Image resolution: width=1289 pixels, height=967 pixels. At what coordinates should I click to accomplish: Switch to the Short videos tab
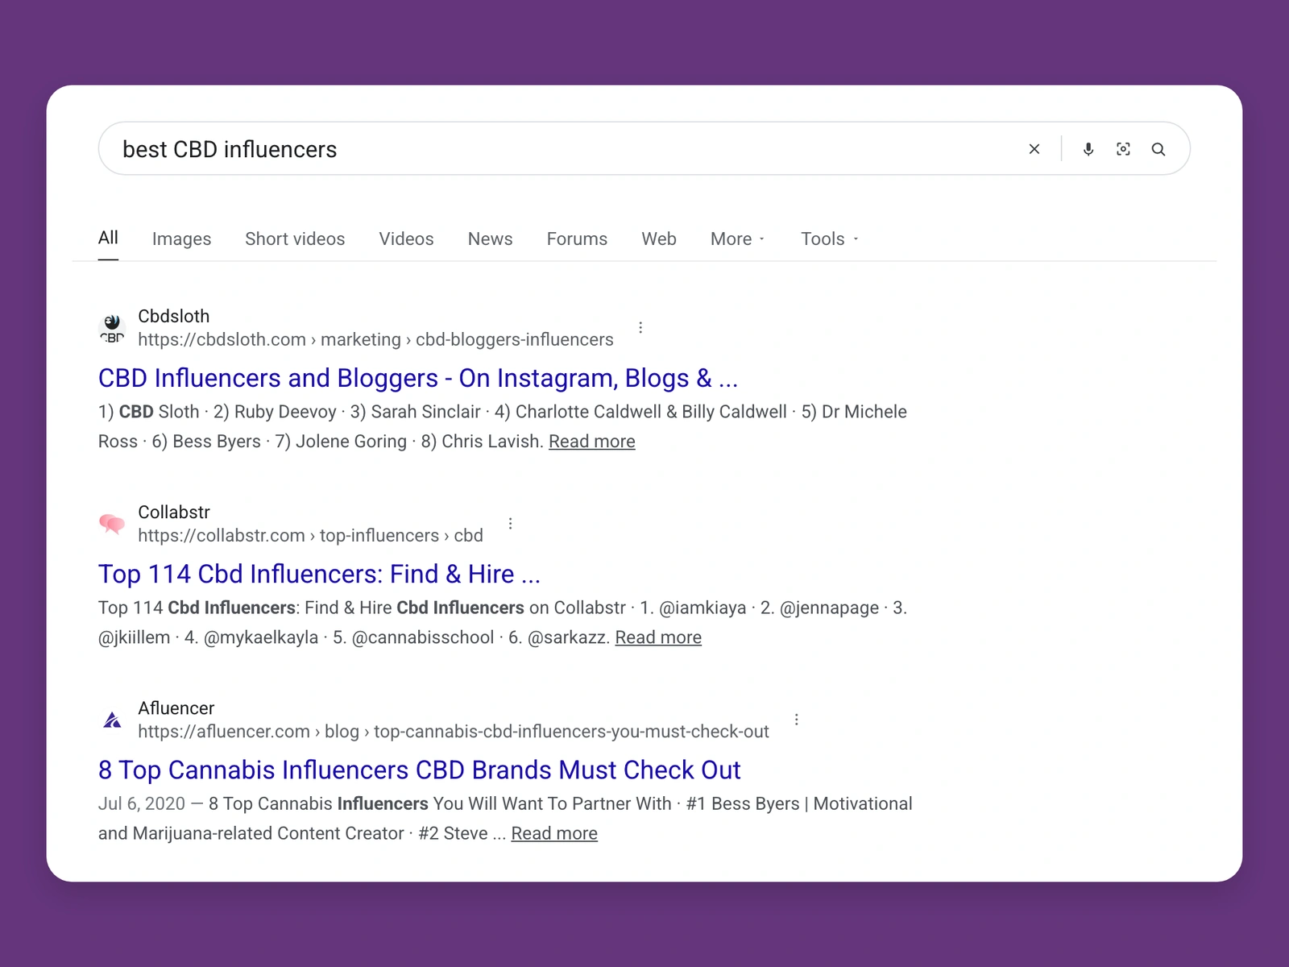coord(295,239)
